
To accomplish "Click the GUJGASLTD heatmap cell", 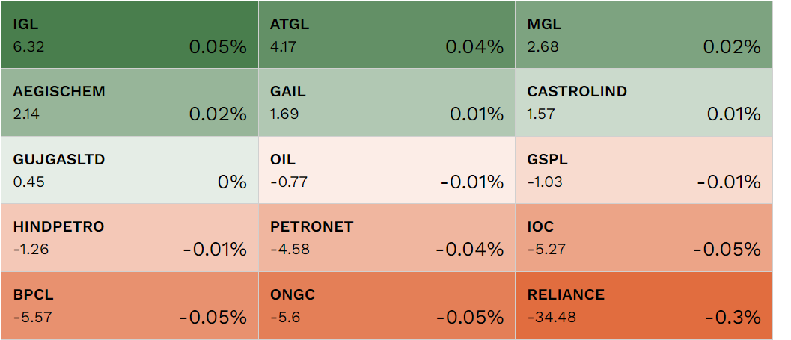I will pyautogui.click(x=129, y=170).
